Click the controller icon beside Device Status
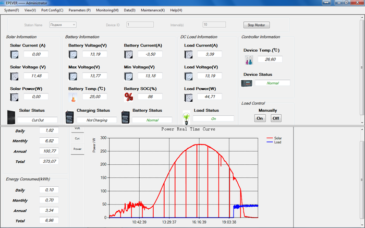The height and width of the screenshot is (228, 365). coord(246,83)
